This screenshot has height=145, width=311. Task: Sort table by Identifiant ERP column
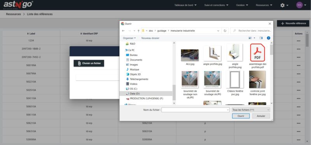[x=89, y=34]
